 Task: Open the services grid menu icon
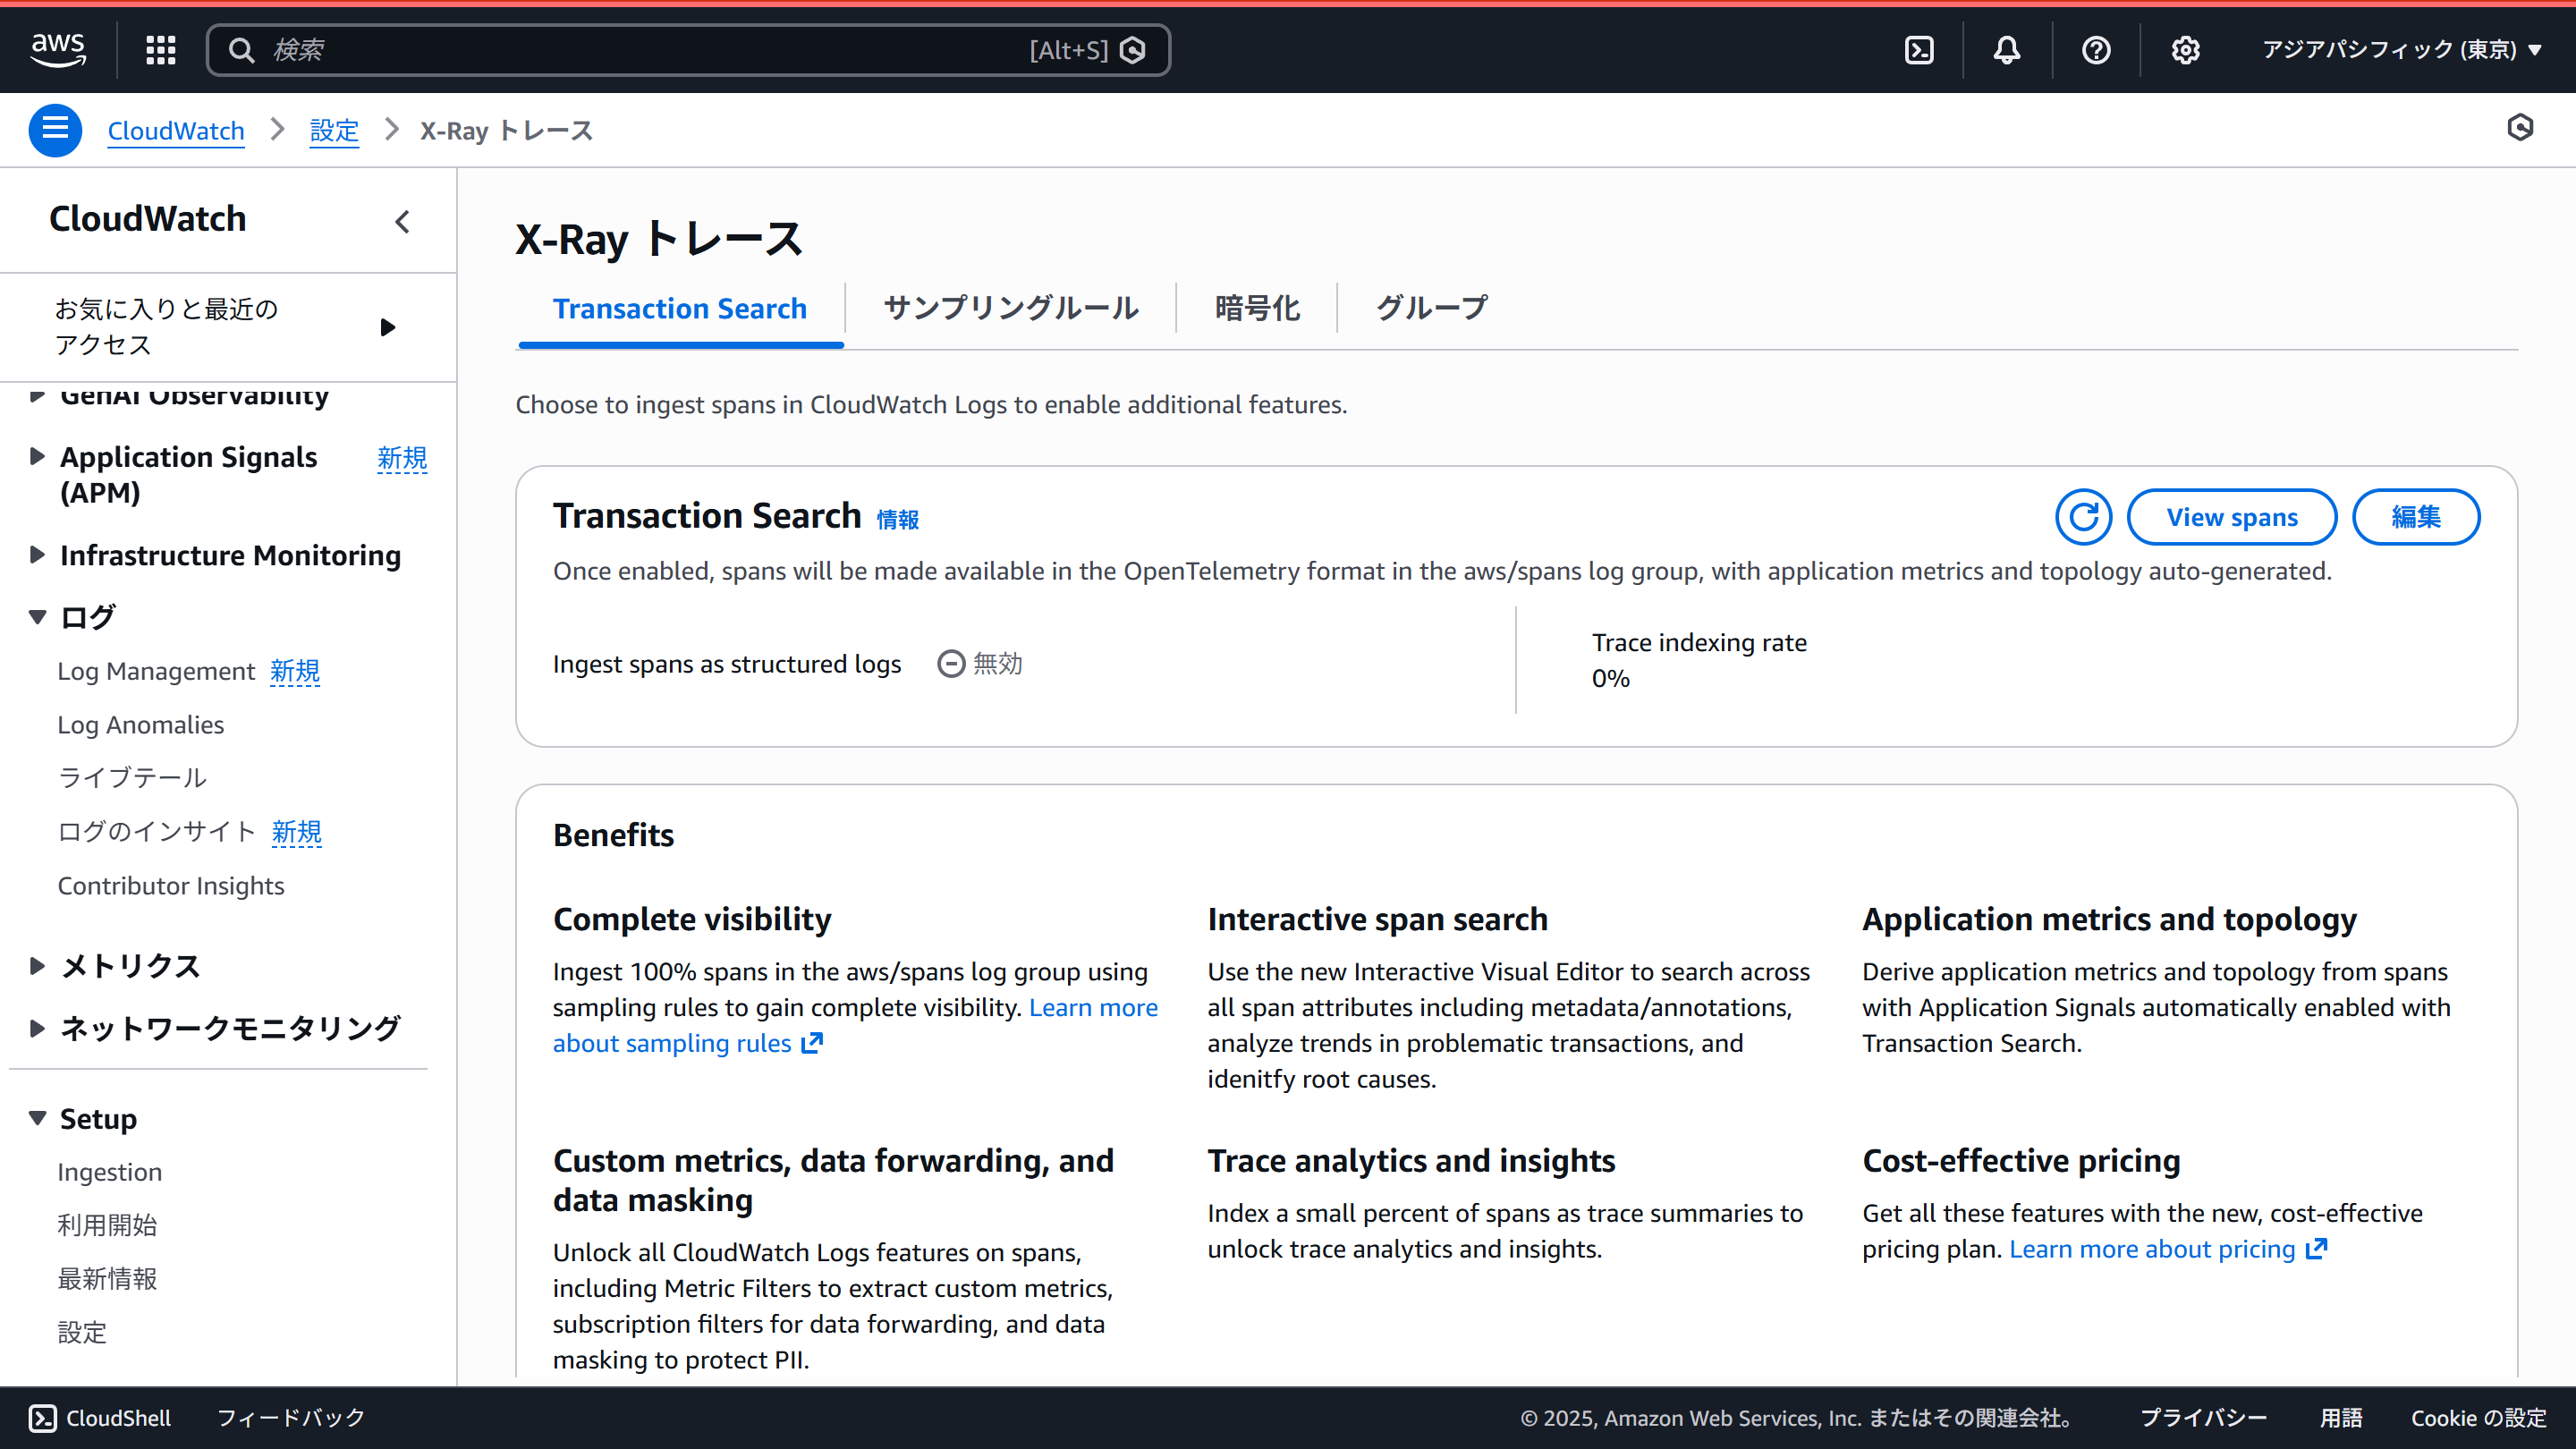click(160, 49)
